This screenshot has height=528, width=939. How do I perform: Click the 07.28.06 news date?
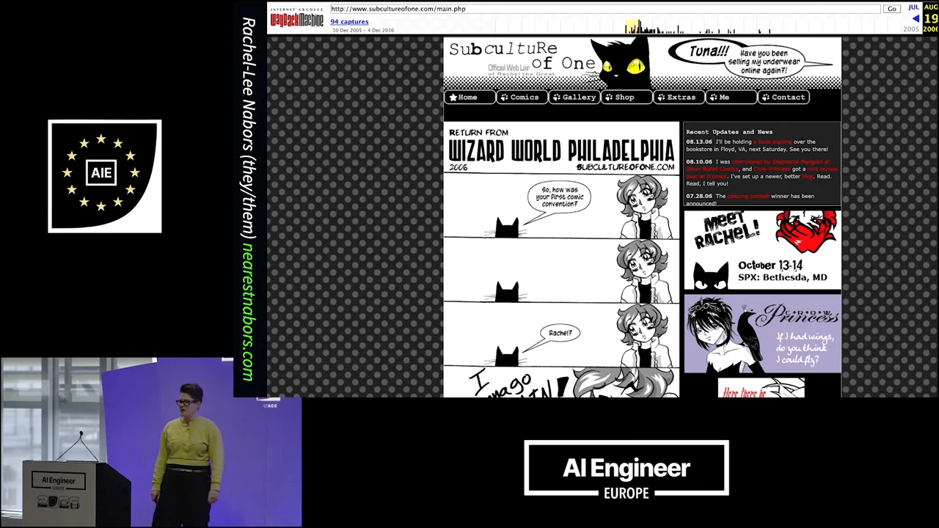click(699, 196)
